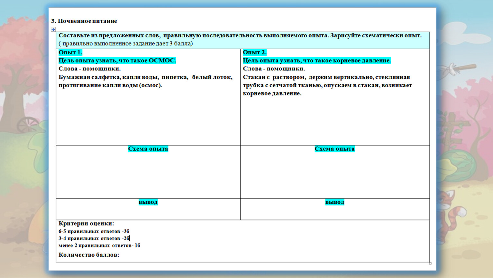Click the "6-5 правильных ответов -3б" line

coord(94,231)
